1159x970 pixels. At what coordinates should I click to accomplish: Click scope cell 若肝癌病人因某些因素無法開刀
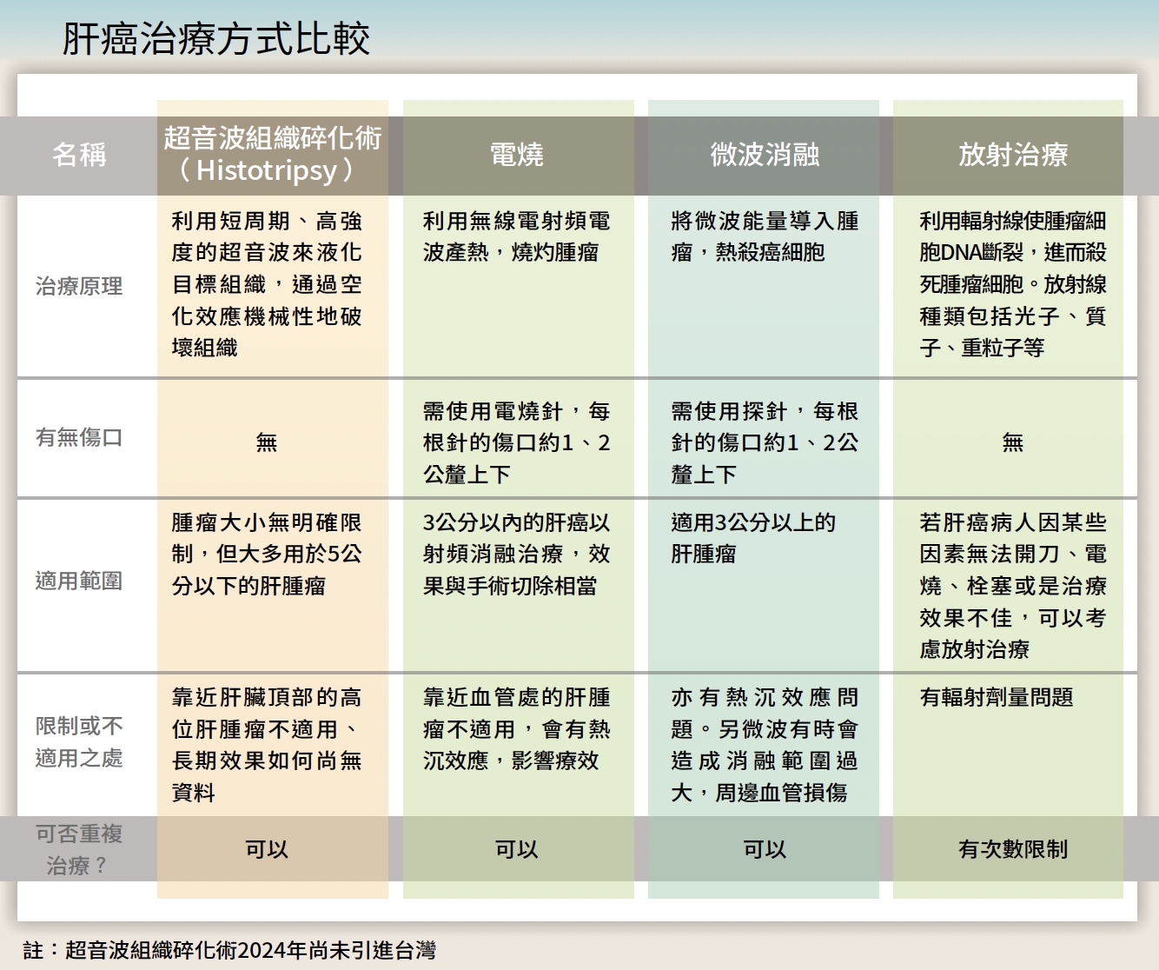tap(1013, 586)
